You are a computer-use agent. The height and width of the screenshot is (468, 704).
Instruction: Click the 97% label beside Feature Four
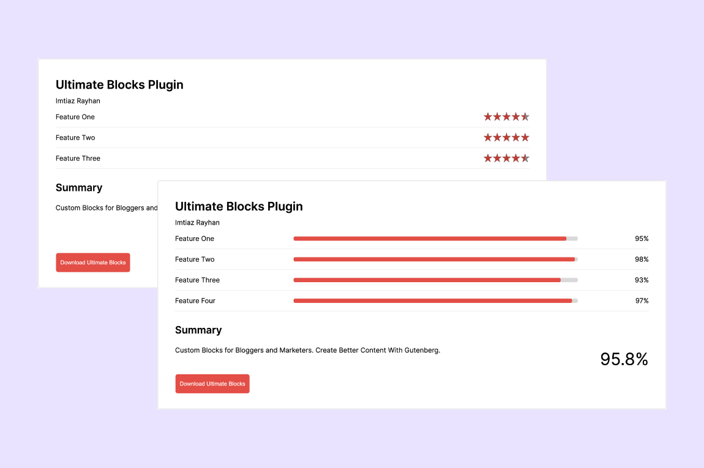pos(641,300)
